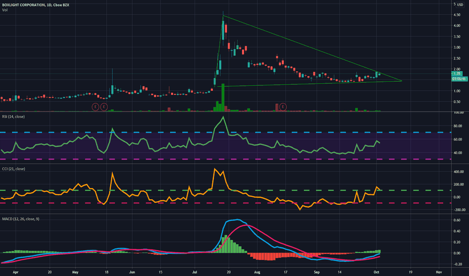Click the Jun label on time axis
The height and width of the screenshot is (276, 469).
(132, 272)
